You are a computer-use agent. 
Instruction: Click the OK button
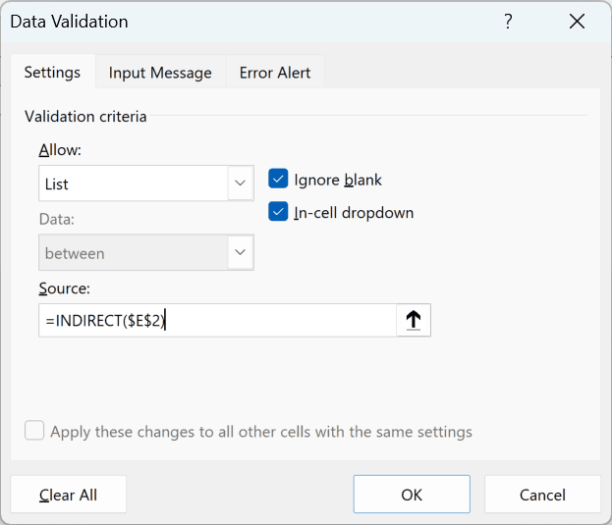412,495
